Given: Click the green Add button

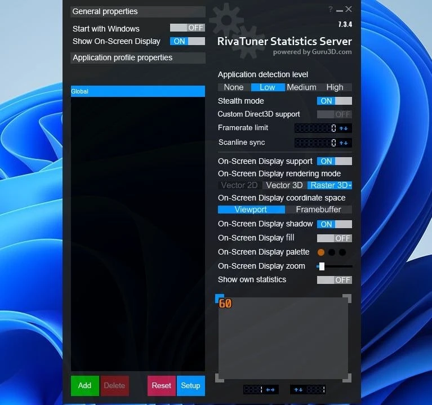Looking at the screenshot, I should pos(85,386).
